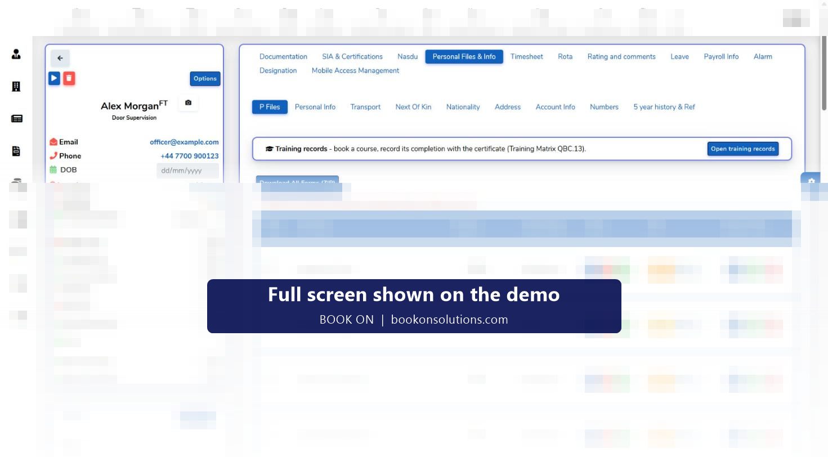The height and width of the screenshot is (457, 828).
Task: Open the Alarm tab
Action: [763, 56]
